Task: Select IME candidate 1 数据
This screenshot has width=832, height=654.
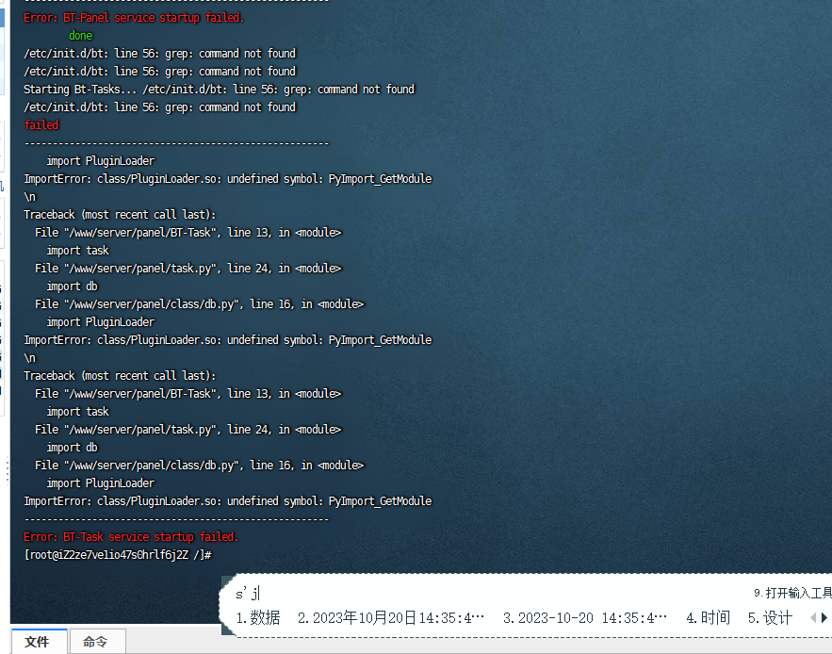Action: click(258, 618)
